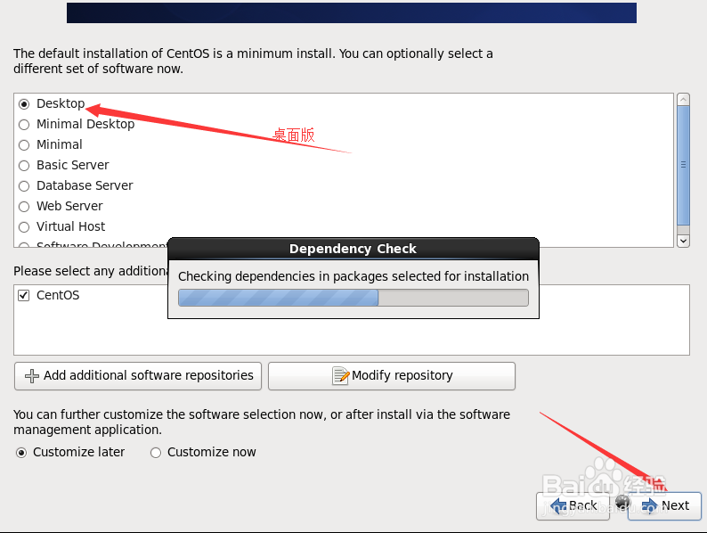Screen dimensions: 707x533
Task: Choose Virtual Host option
Action: click(24, 227)
